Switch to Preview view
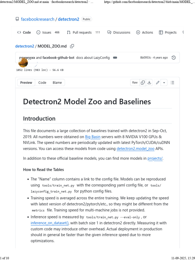Viewport: 195px width, 260px height. click(26, 83)
